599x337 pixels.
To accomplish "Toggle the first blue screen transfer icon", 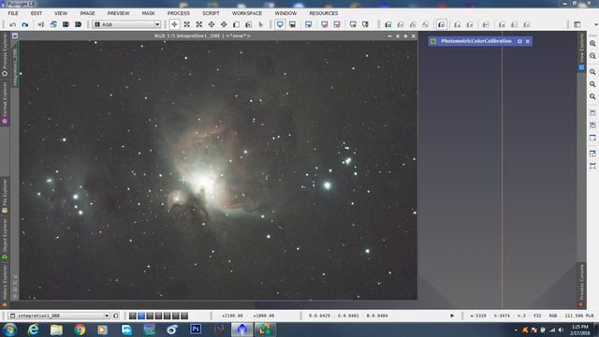I will tap(280, 24).
